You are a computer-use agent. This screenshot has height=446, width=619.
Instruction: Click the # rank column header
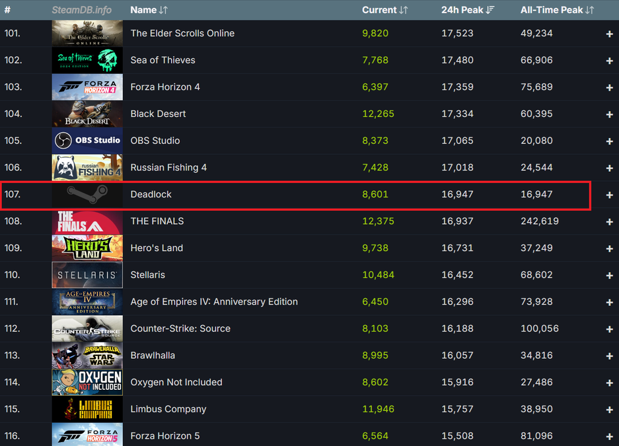click(7, 10)
